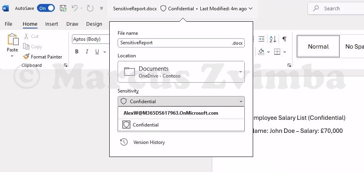Toggle italic formatting
This screenshot has width=364, height=172.
click(x=87, y=52)
